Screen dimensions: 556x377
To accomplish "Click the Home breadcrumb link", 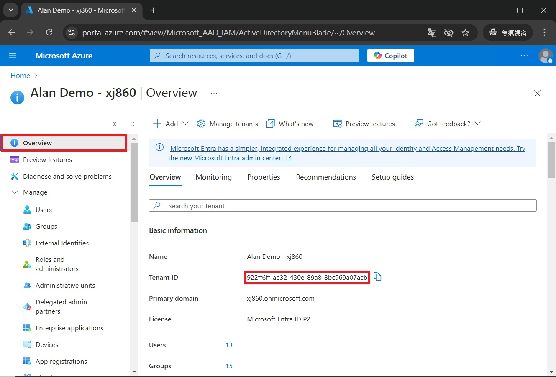I will click(20, 76).
